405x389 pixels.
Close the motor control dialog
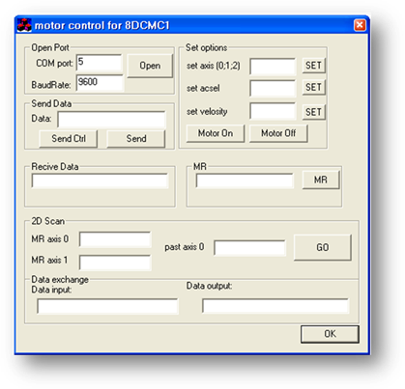(360, 25)
